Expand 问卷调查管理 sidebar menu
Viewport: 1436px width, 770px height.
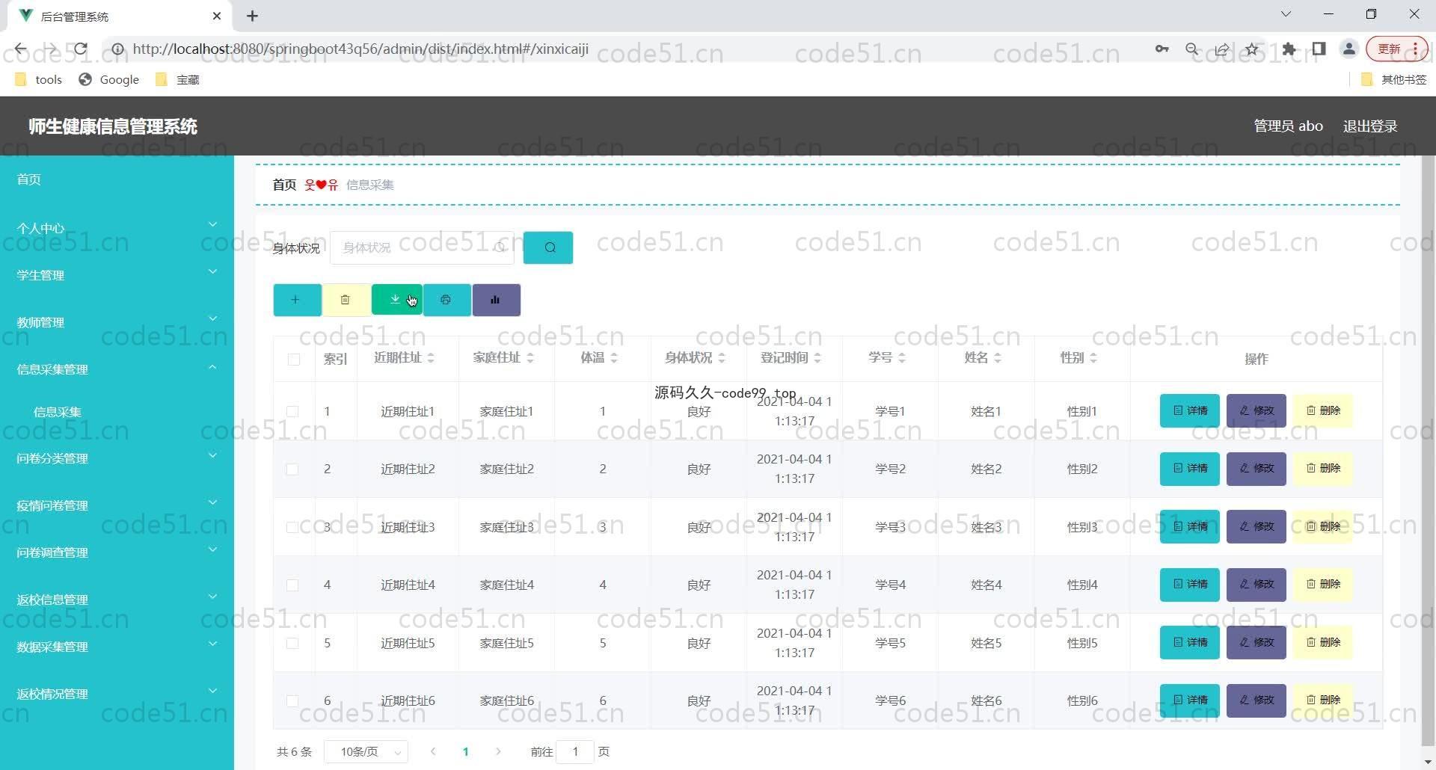coord(117,552)
